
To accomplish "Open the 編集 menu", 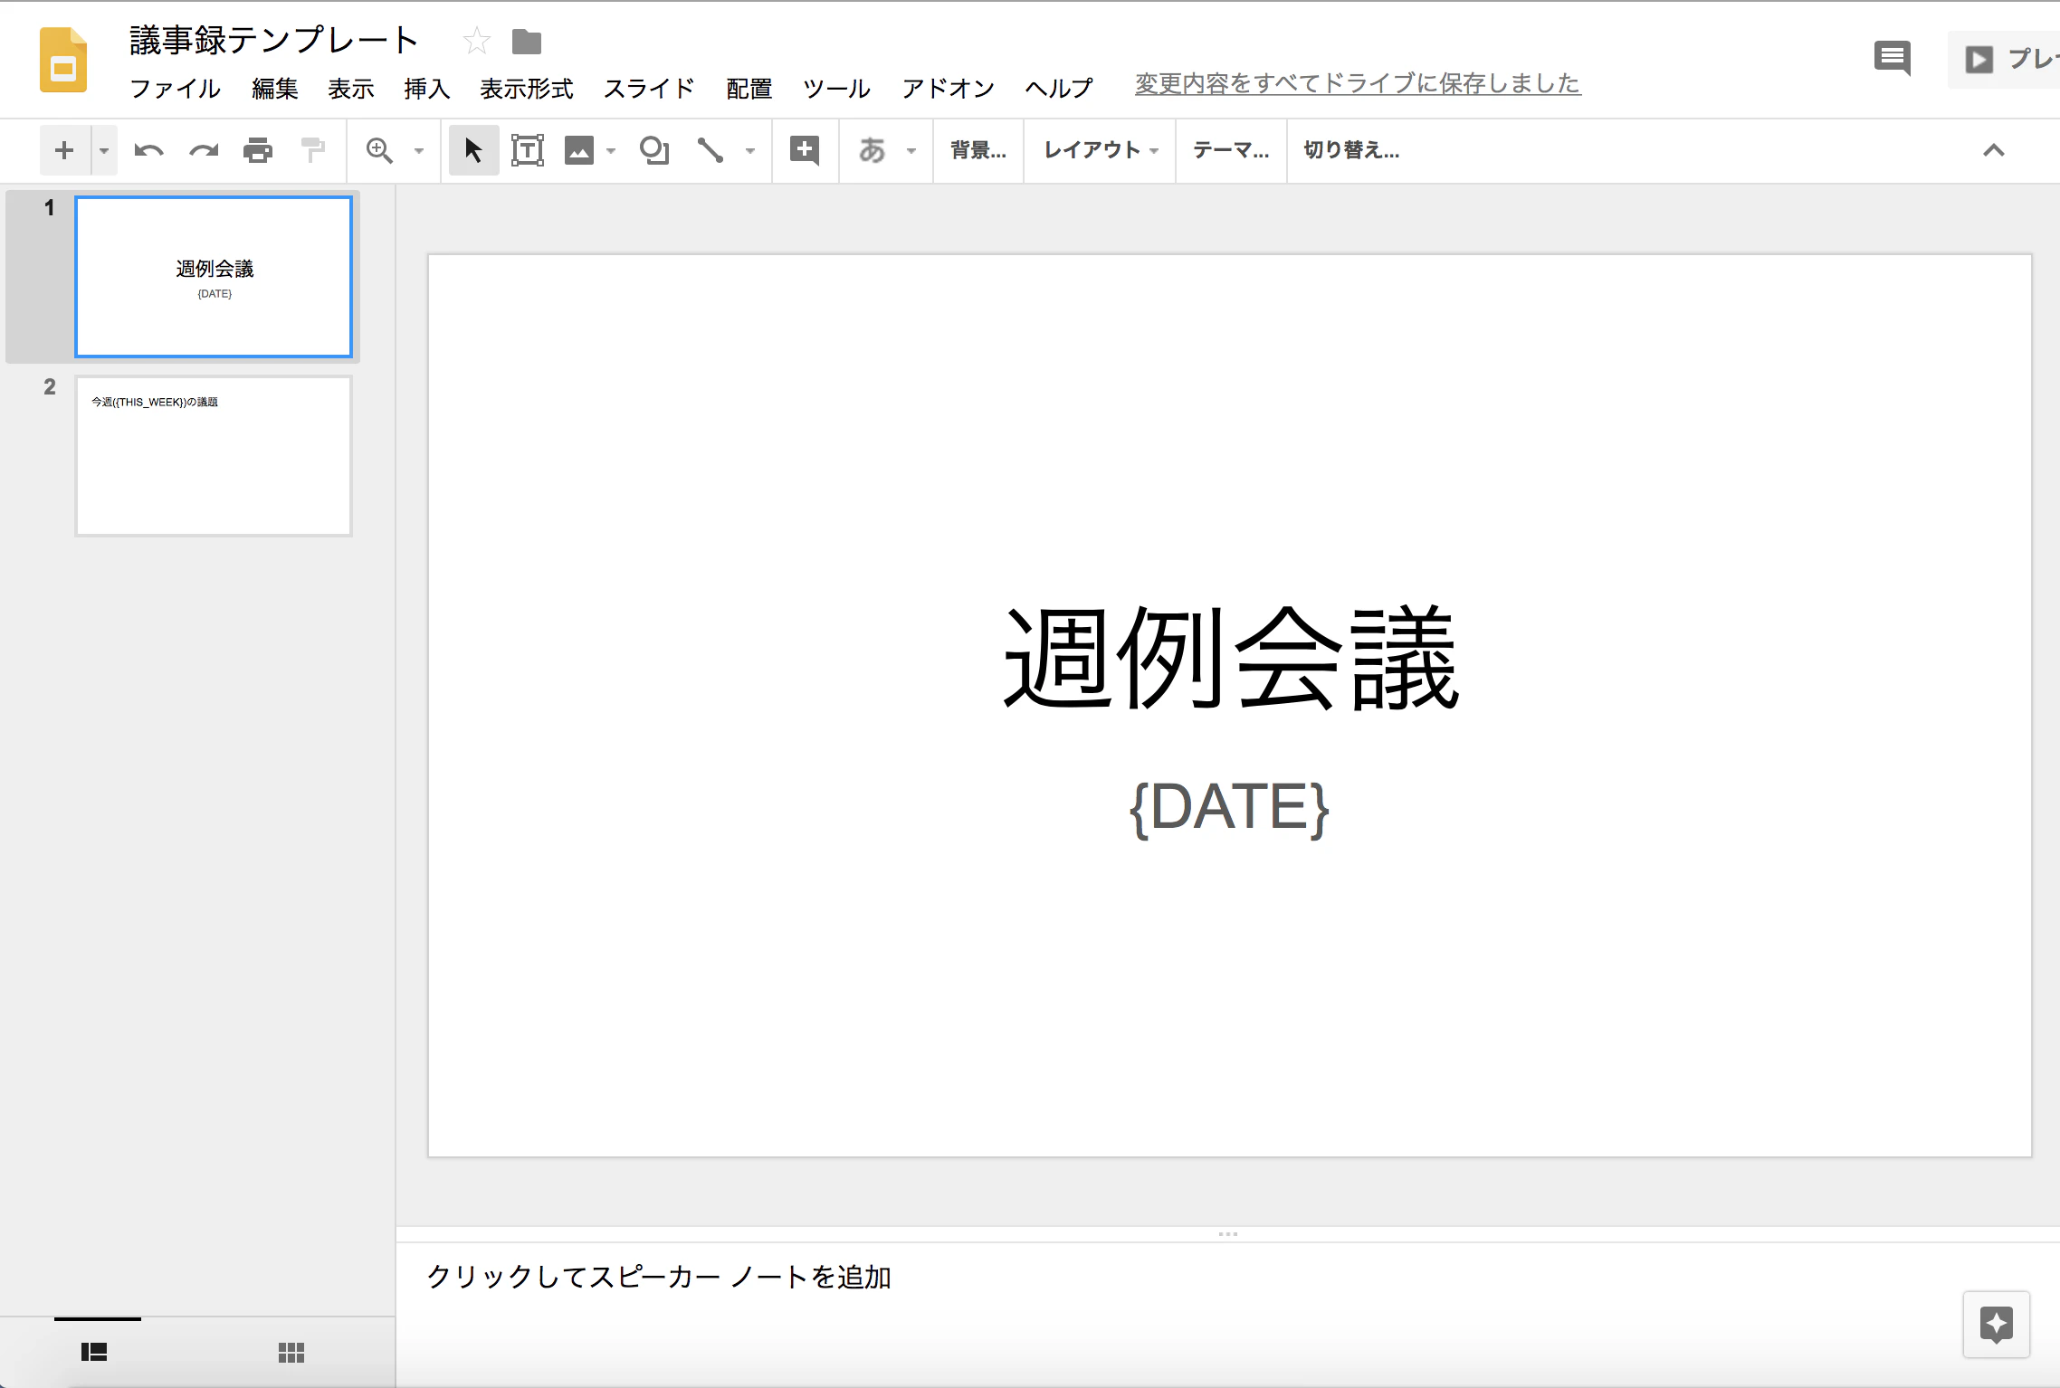I will (275, 88).
